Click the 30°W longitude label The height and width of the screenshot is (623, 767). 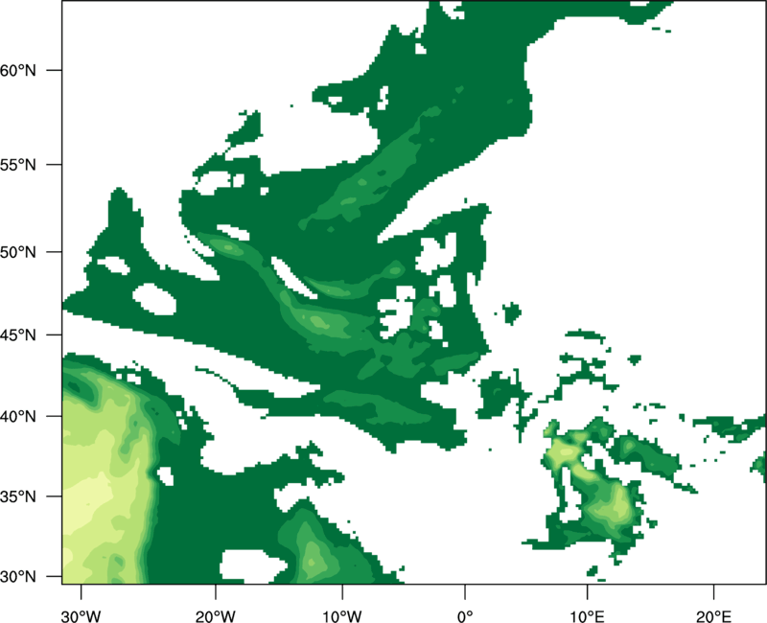[x=81, y=616]
